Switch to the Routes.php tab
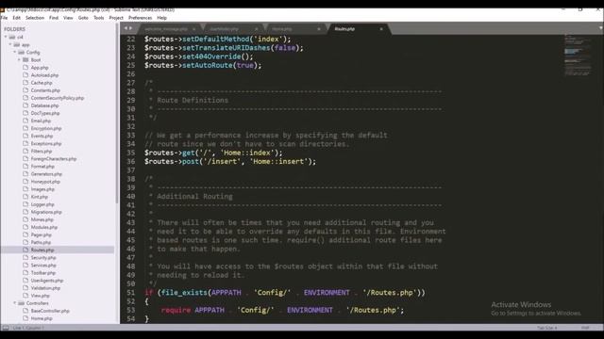604x339 pixels. 344,29
